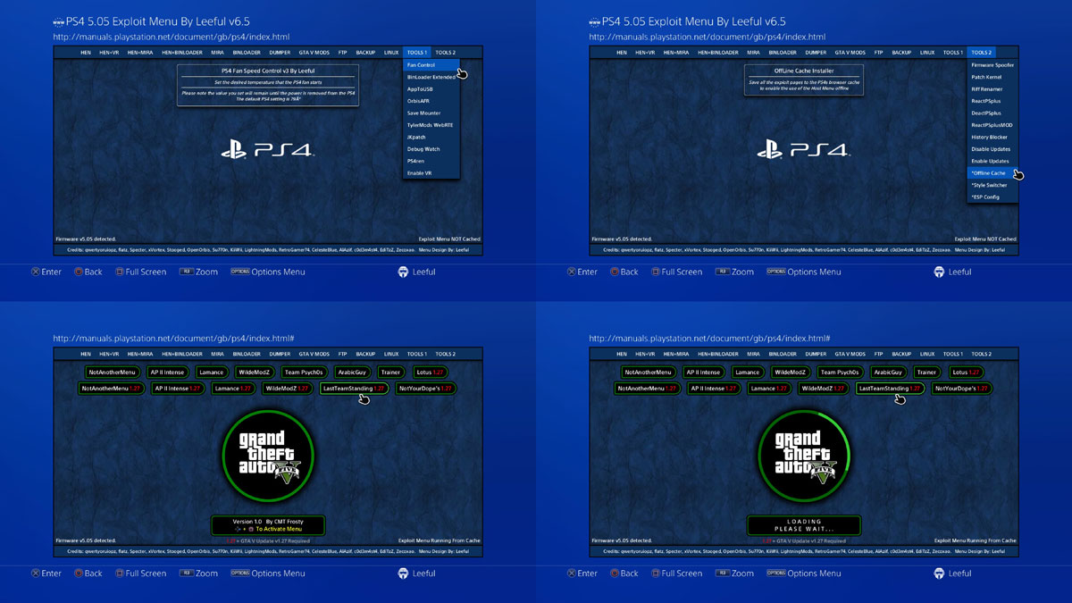The height and width of the screenshot is (603, 1072).
Task: Click the square Full Screen icon below the Fan Control screen
Action: (119, 272)
